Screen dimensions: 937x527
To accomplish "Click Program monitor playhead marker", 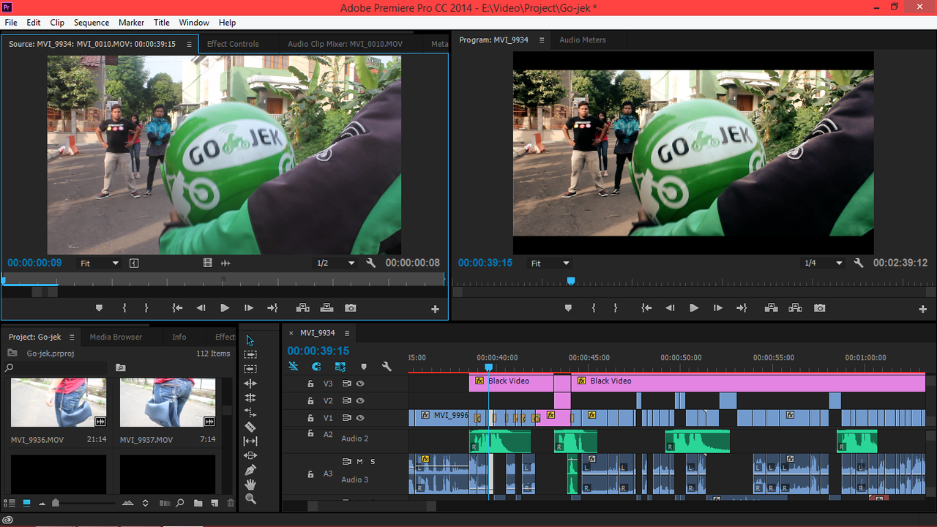I will tap(571, 281).
